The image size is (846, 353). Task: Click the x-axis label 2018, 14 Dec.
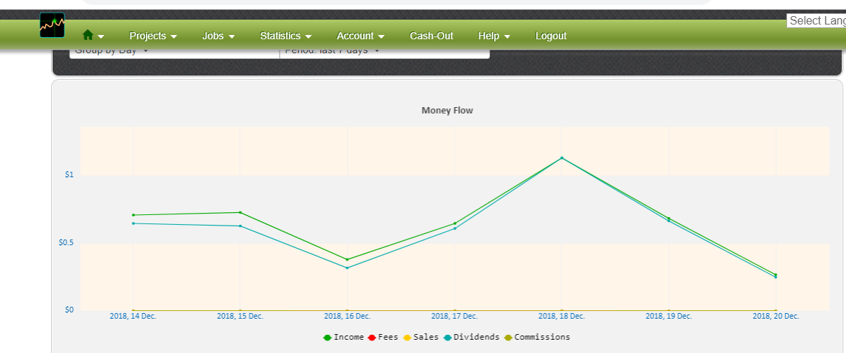pyautogui.click(x=133, y=316)
